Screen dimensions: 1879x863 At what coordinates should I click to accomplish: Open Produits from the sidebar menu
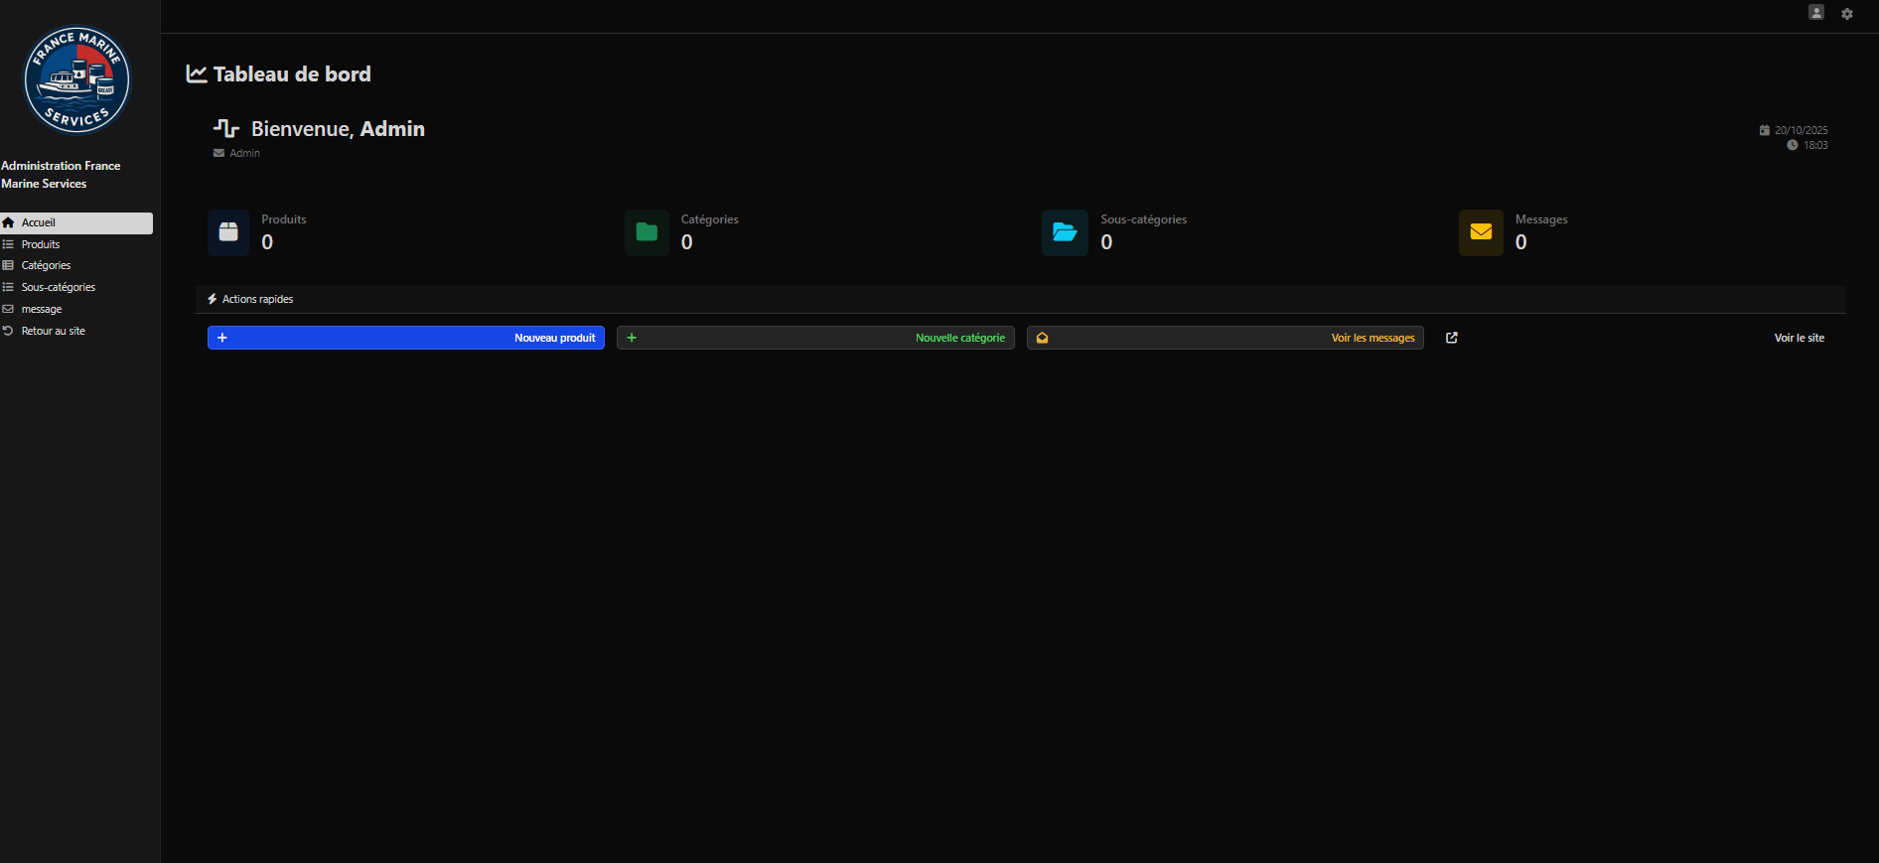click(41, 244)
